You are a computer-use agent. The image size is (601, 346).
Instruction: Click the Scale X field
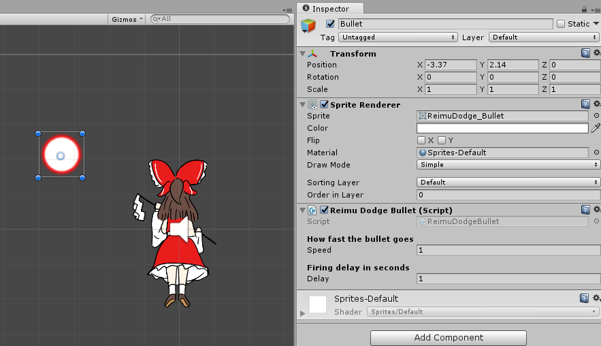pos(451,89)
